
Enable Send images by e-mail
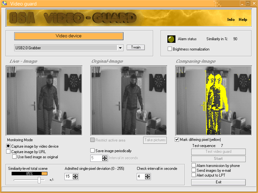(x=194, y=170)
